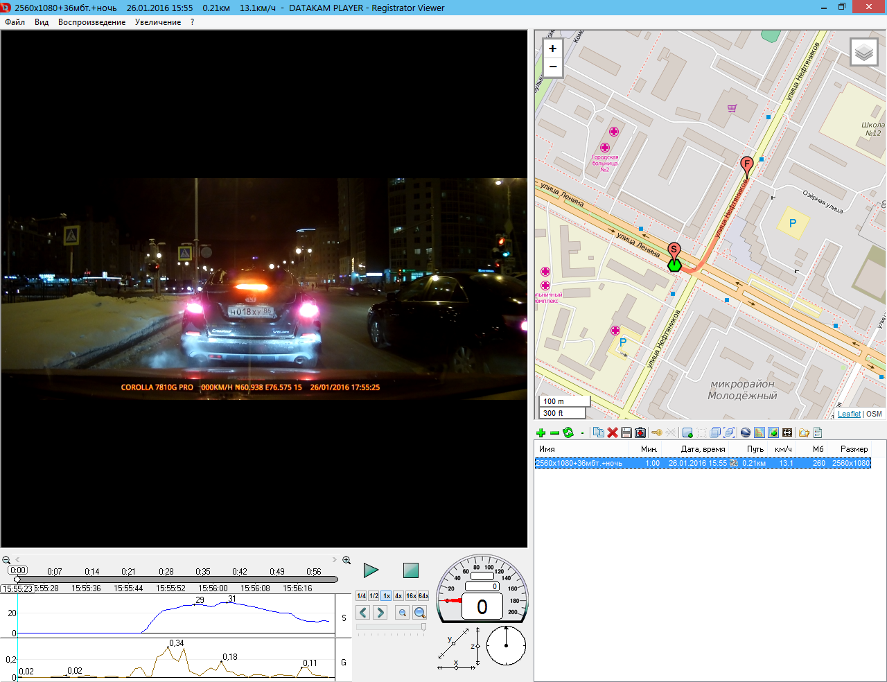Open the Воспроизведение menu
The width and height of the screenshot is (887, 682).
[x=91, y=22]
